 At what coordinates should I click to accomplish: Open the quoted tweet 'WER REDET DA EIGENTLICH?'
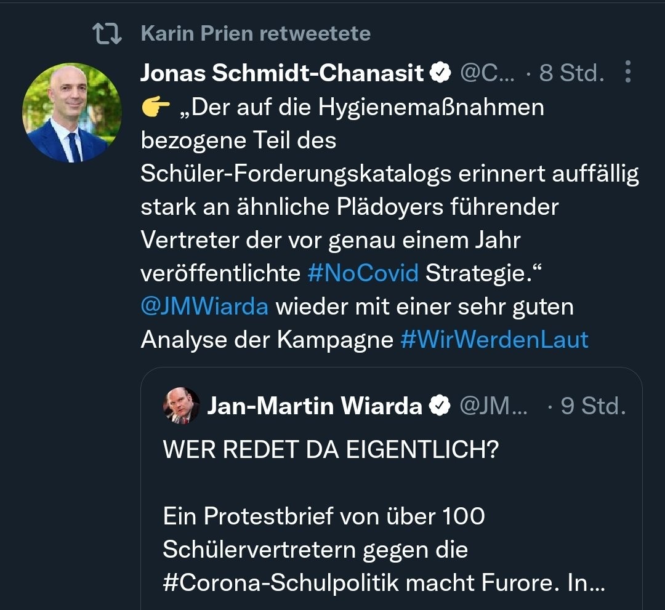330,450
